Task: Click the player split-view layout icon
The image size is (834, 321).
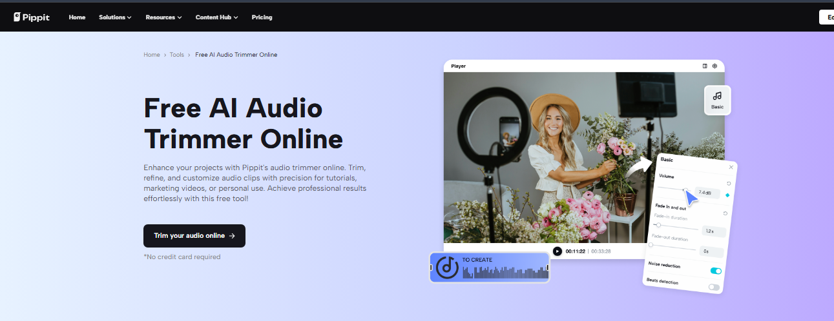Action: (x=705, y=66)
